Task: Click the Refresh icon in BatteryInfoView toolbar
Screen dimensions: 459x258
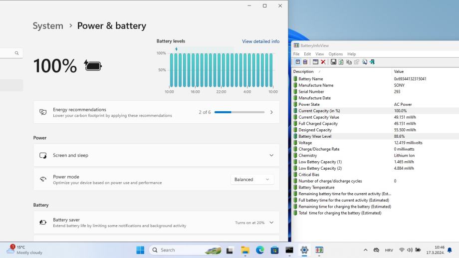Action: 341,62
